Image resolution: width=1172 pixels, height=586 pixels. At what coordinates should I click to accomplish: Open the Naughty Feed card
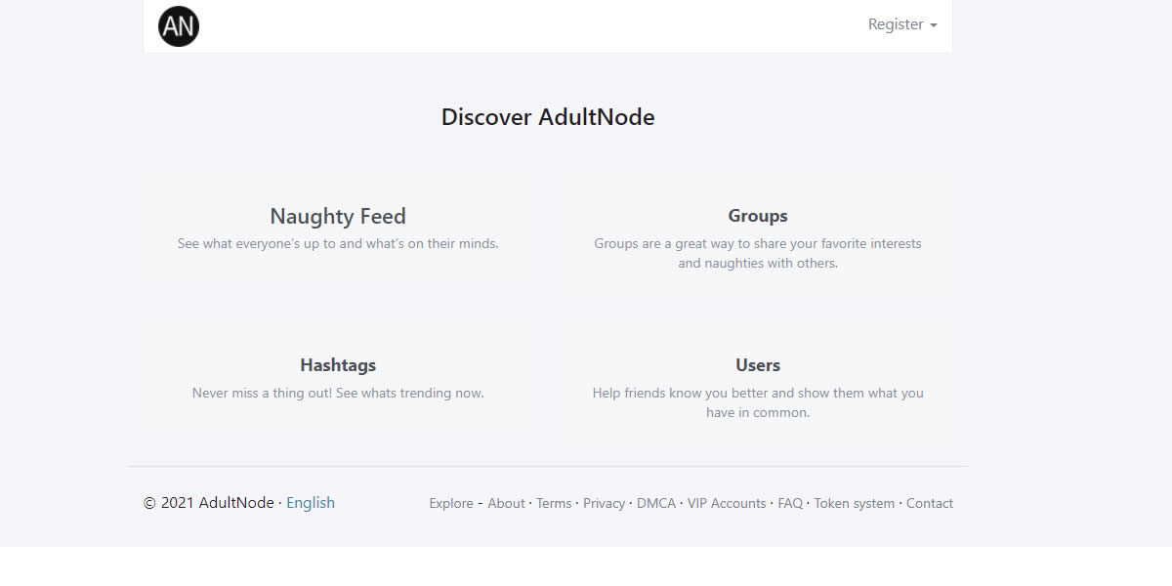(x=338, y=229)
